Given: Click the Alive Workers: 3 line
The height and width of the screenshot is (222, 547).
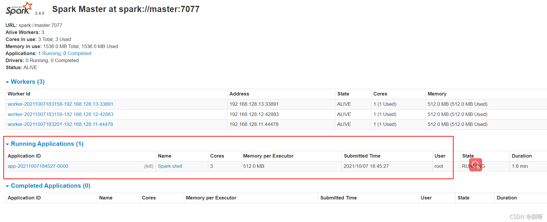Looking at the screenshot, I should point(25,32).
